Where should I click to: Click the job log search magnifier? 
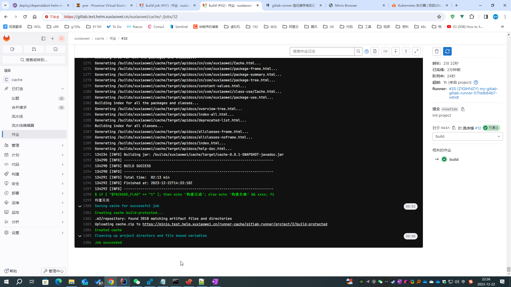[x=358, y=51]
